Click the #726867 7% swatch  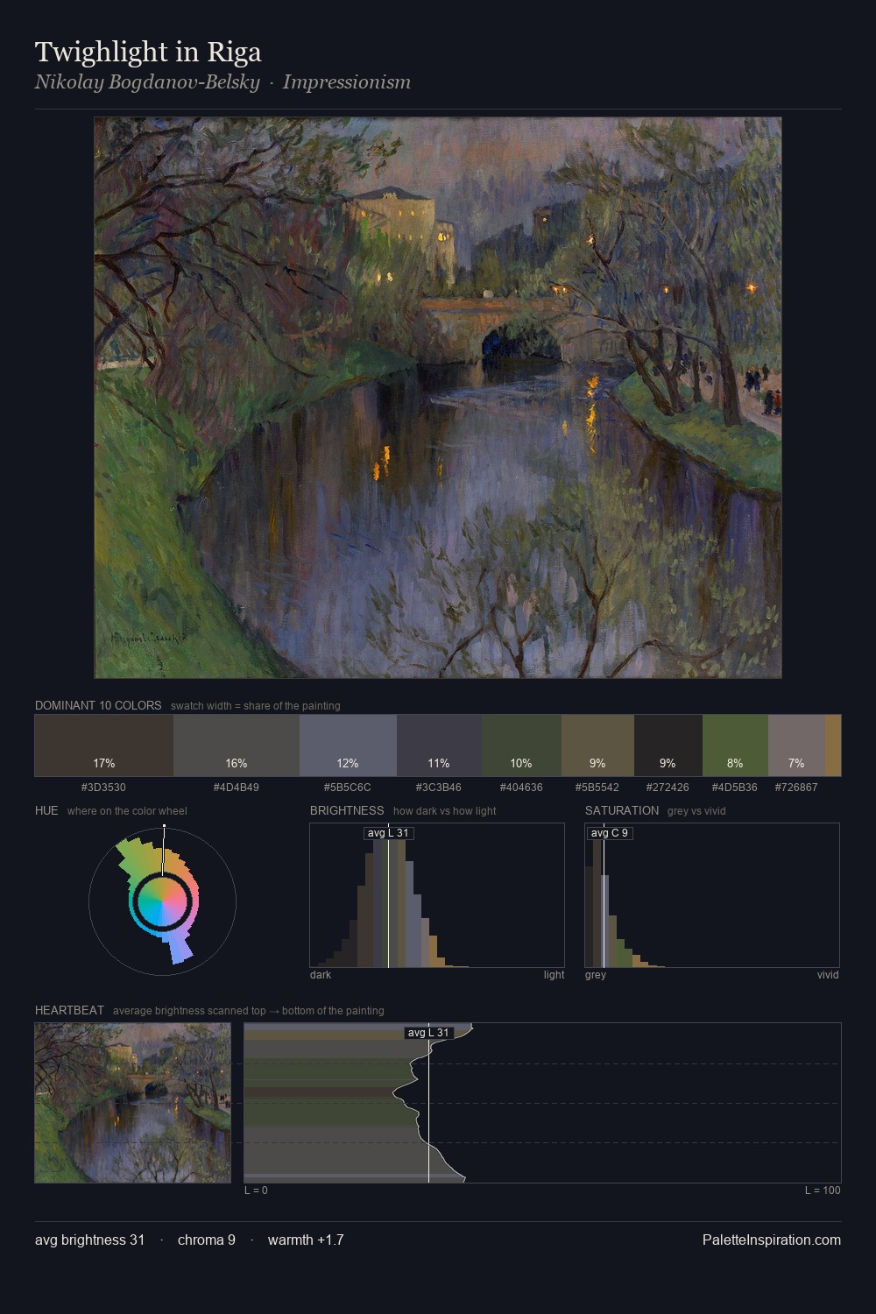(796, 745)
